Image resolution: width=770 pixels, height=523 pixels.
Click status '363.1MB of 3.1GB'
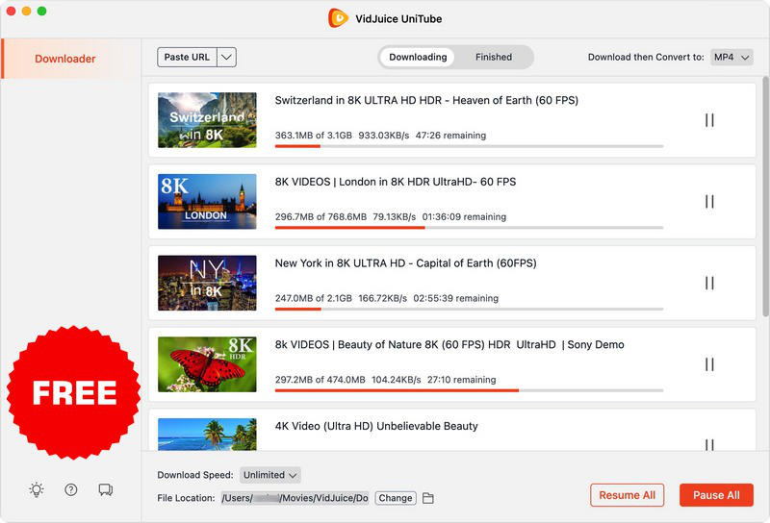(314, 136)
